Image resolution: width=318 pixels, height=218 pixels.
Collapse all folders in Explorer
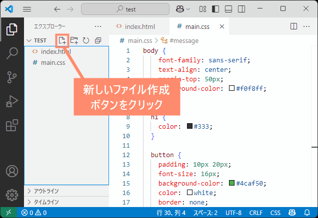(98, 40)
